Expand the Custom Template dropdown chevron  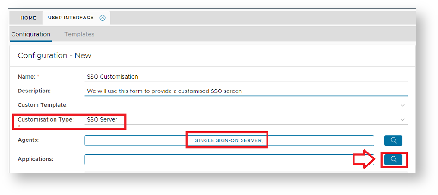[402, 105]
